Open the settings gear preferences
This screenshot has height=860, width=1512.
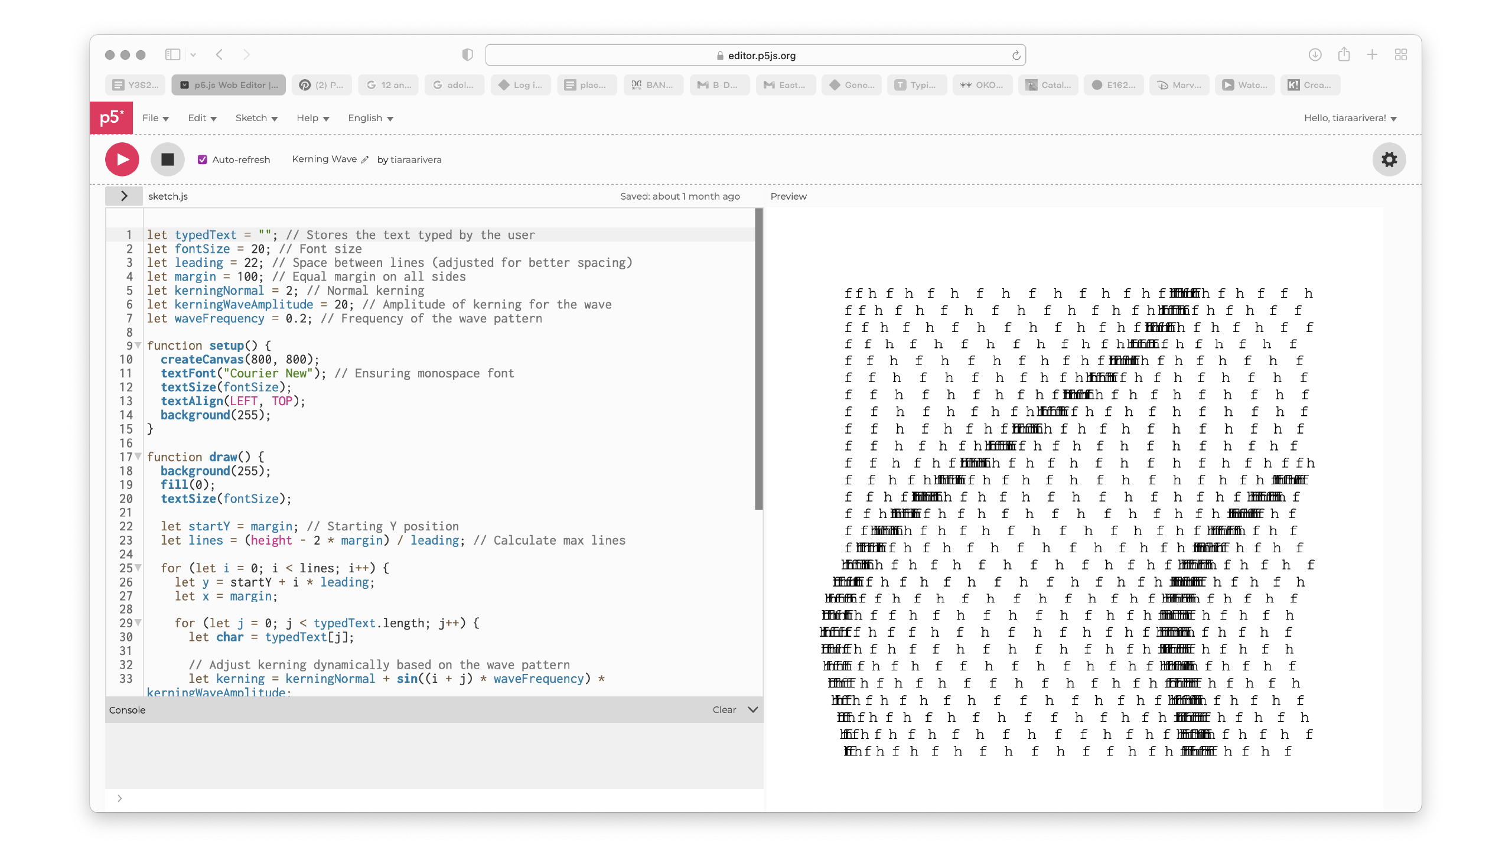click(1389, 159)
